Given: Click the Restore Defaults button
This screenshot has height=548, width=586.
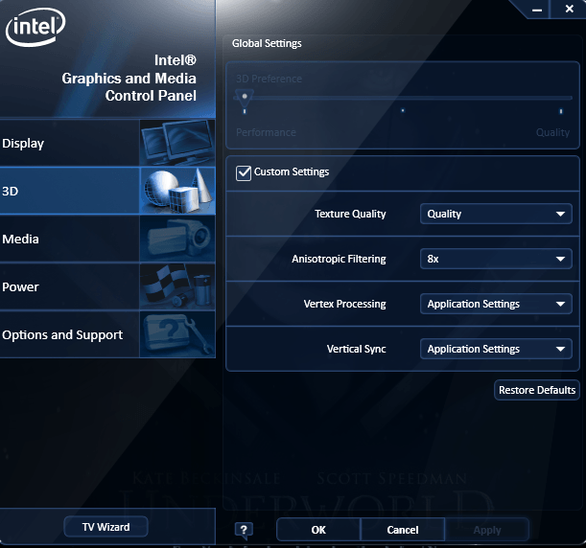Looking at the screenshot, I should tap(537, 390).
